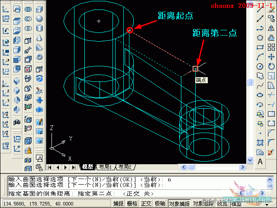Image resolution: width=277 pixels, height=208 pixels.
Task: Click the last-tab navigation arrow button
Action: (74, 167)
